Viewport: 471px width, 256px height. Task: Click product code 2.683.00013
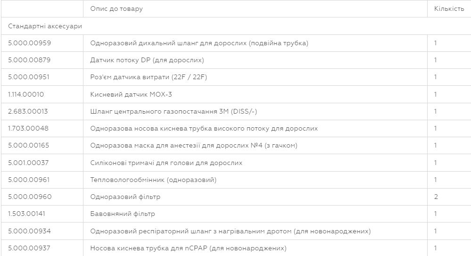[x=28, y=111]
